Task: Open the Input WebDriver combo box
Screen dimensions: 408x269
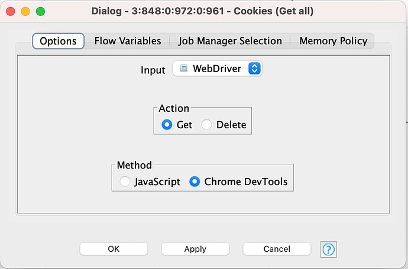Action: (x=217, y=69)
